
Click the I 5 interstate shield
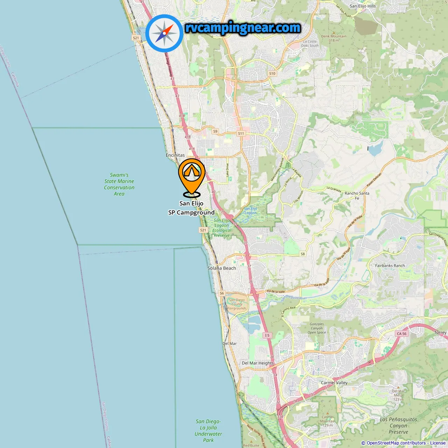point(267,335)
